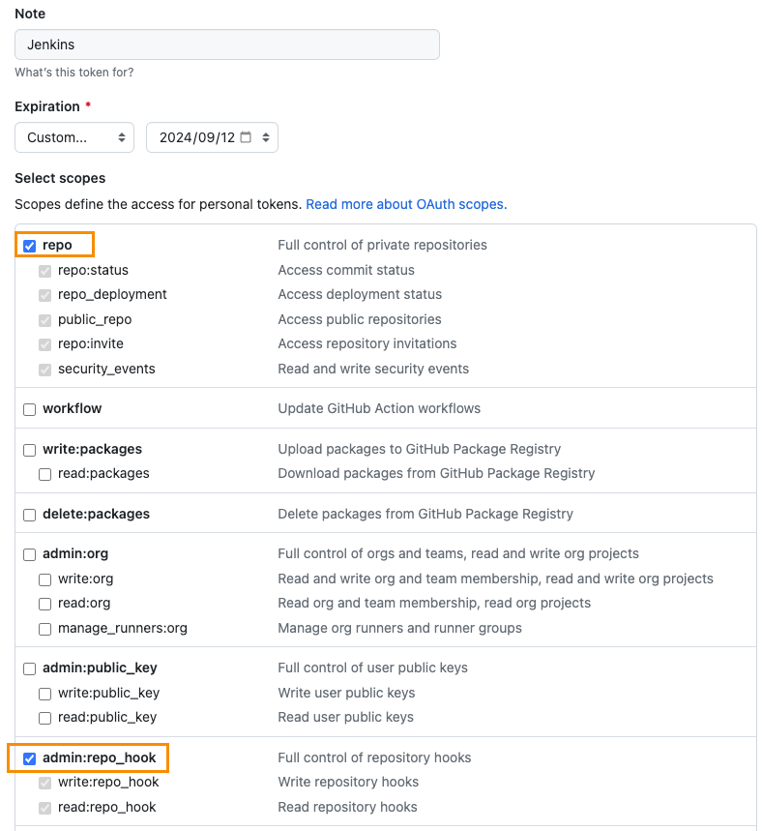Enable the admin:org scope
This screenshot has width=762, height=831.
click(29, 554)
